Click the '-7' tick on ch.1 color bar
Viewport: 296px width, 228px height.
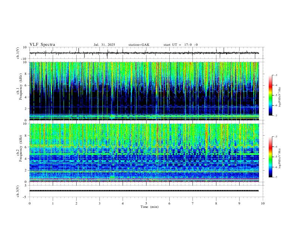(x=275, y=116)
